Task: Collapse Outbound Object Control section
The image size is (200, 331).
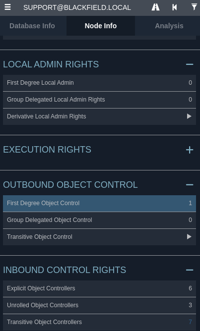Action: (190, 185)
